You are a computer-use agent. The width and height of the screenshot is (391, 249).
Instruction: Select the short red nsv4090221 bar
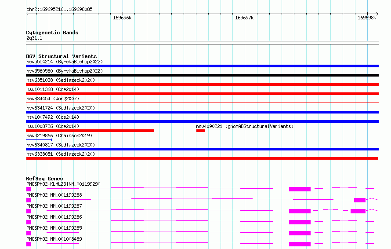tap(201, 131)
